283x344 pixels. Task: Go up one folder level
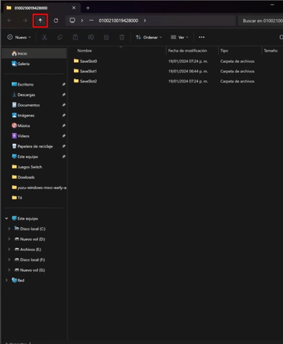[40, 21]
